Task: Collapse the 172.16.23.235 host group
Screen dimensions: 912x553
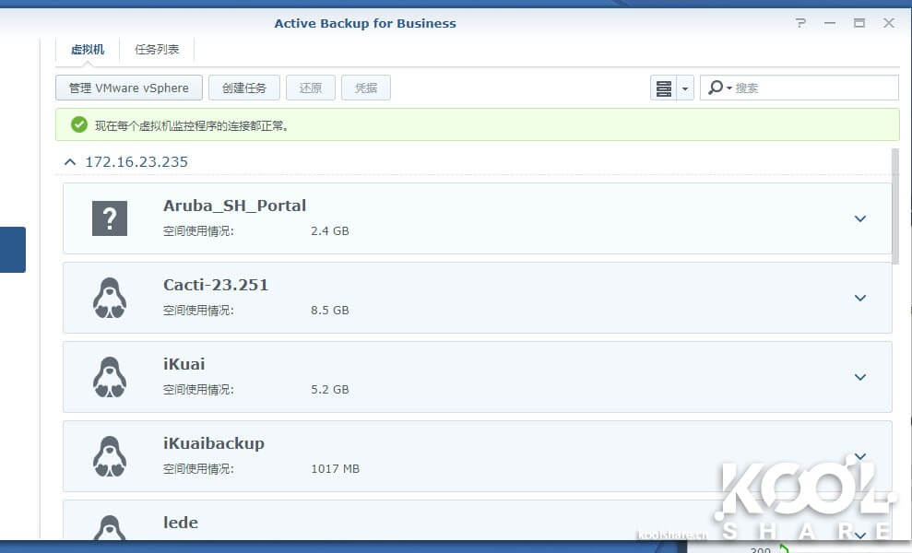Action: point(70,161)
